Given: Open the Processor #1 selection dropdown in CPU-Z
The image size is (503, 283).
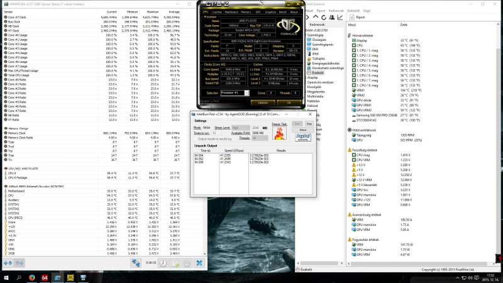Looking at the screenshot, I should pyautogui.click(x=235, y=92).
